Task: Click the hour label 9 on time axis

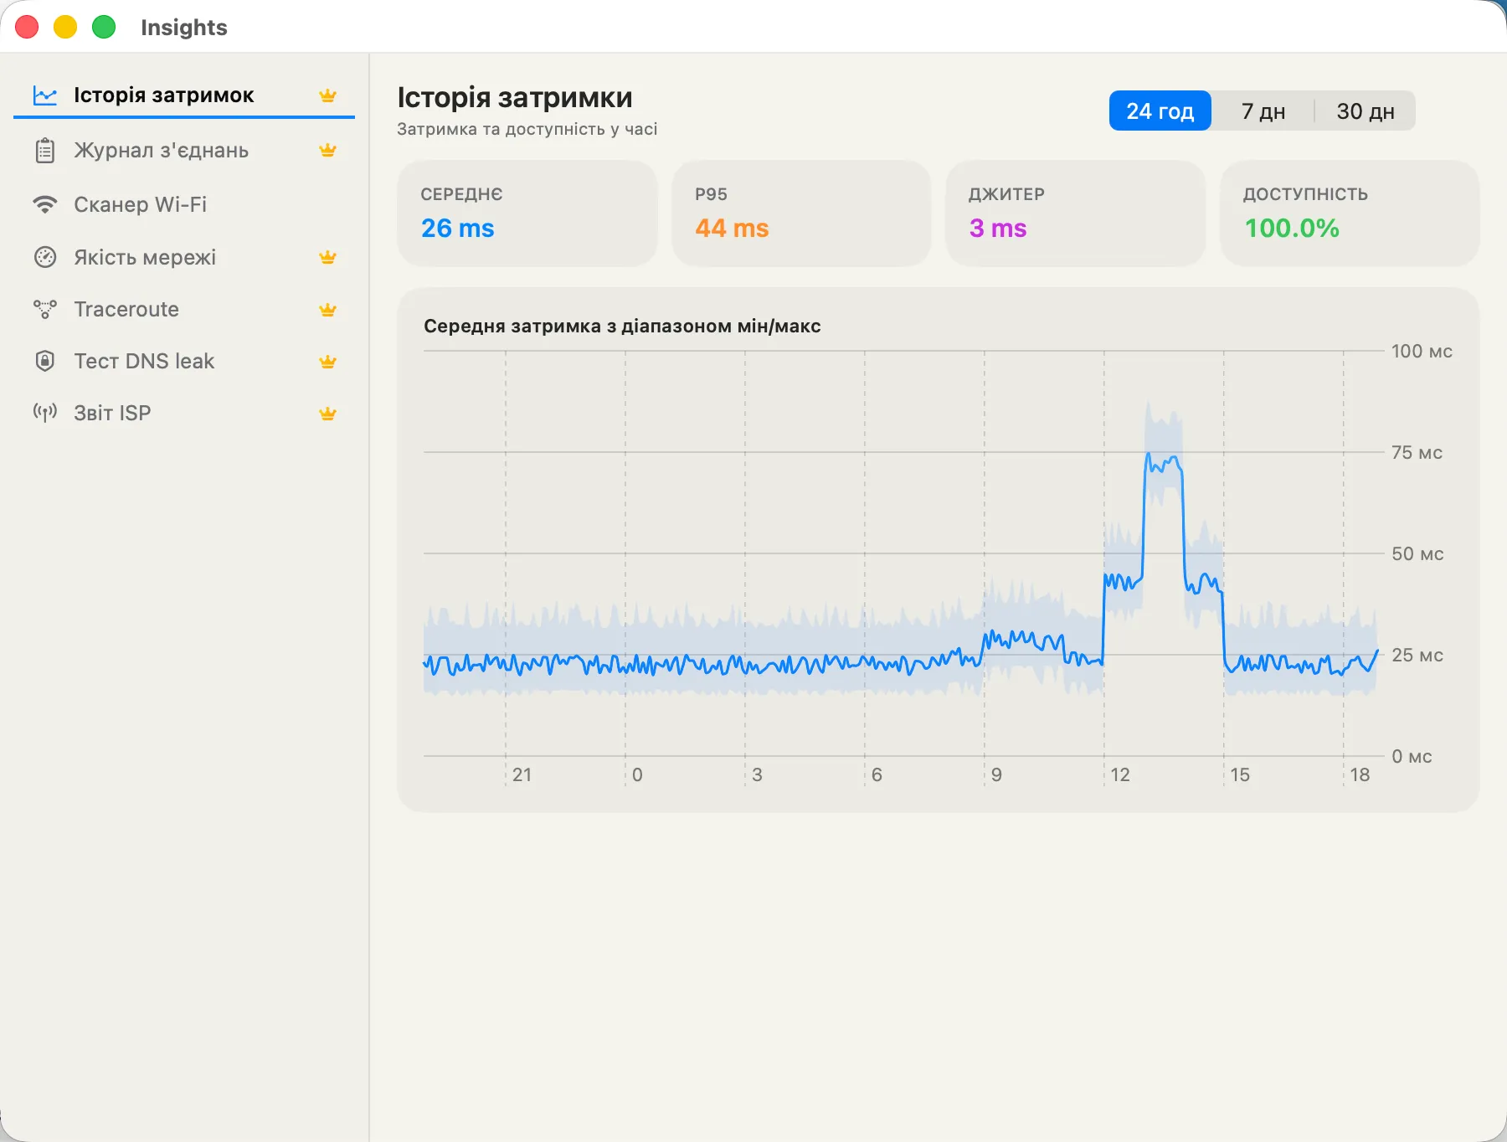Action: (x=996, y=774)
